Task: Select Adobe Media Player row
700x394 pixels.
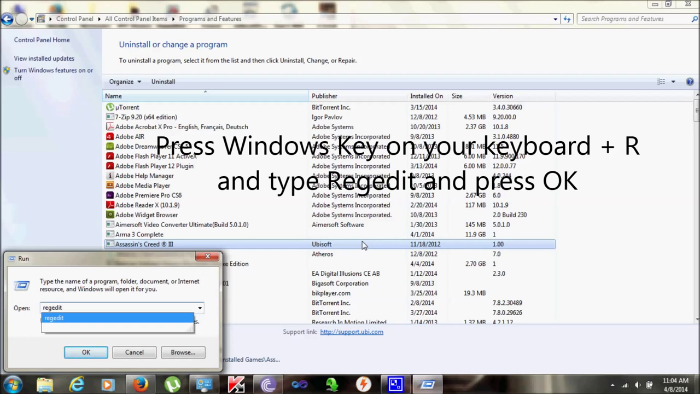Action: coord(330,186)
